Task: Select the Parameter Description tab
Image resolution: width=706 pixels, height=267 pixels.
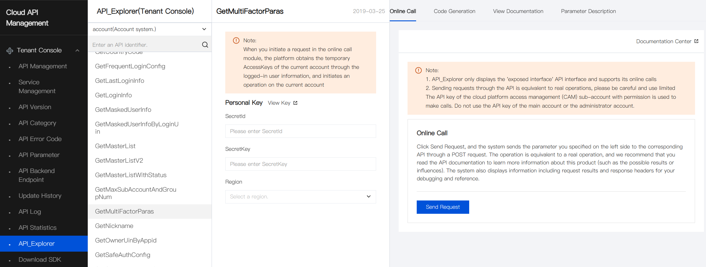Action: click(588, 11)
